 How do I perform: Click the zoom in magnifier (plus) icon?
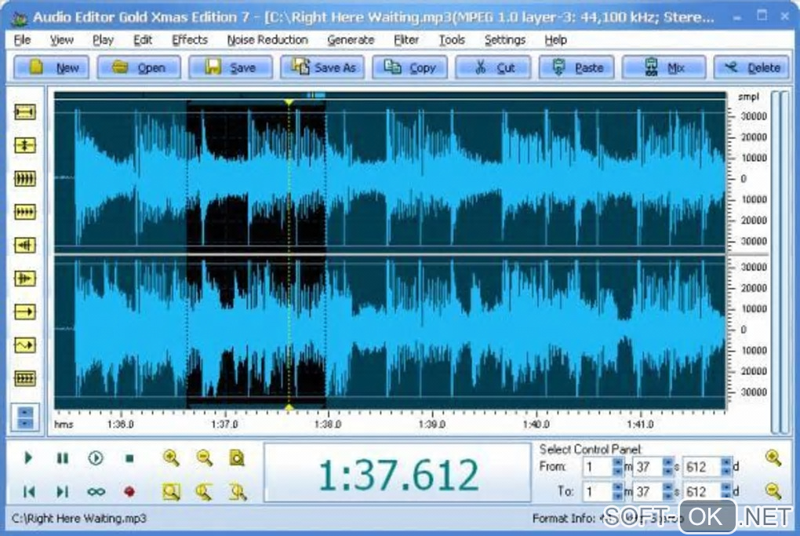pyautogui.click(x=171, y=458)
